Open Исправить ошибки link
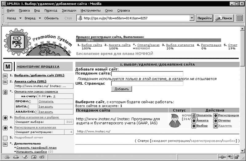The width and height of the screenshot is (246, 161). (x=32, y=151)
